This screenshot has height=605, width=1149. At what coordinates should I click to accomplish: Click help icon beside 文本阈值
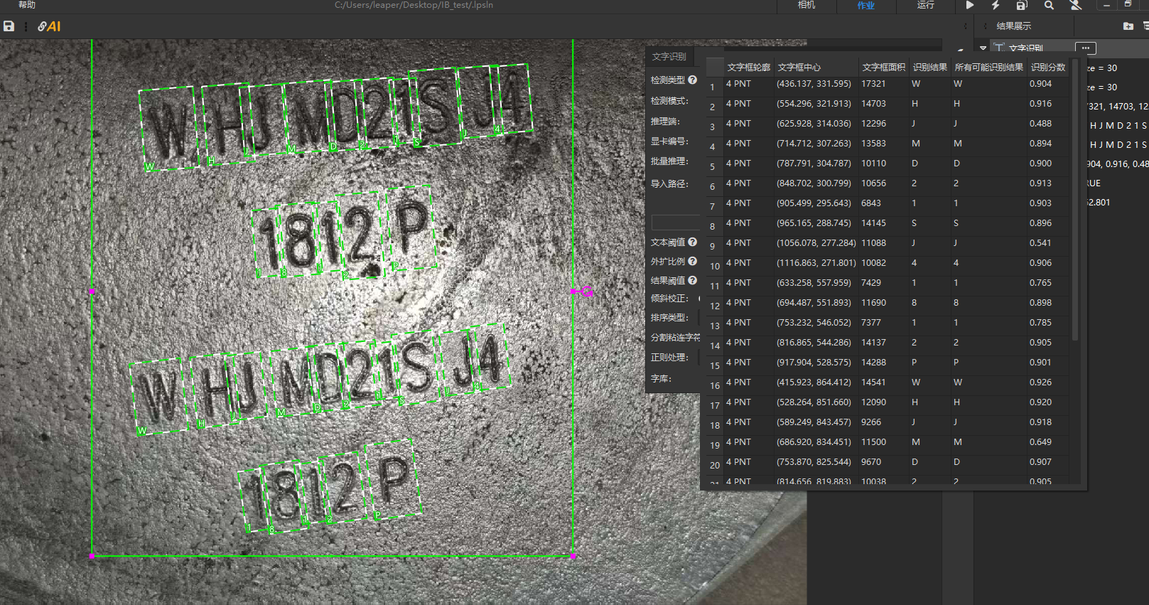tap(692, 242)
